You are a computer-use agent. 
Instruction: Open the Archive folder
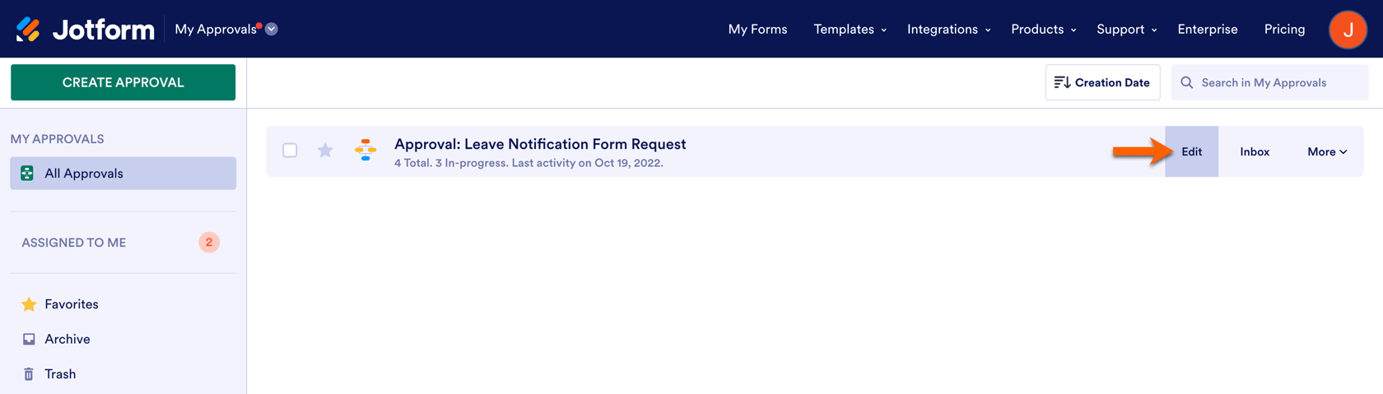pos(67,339)
